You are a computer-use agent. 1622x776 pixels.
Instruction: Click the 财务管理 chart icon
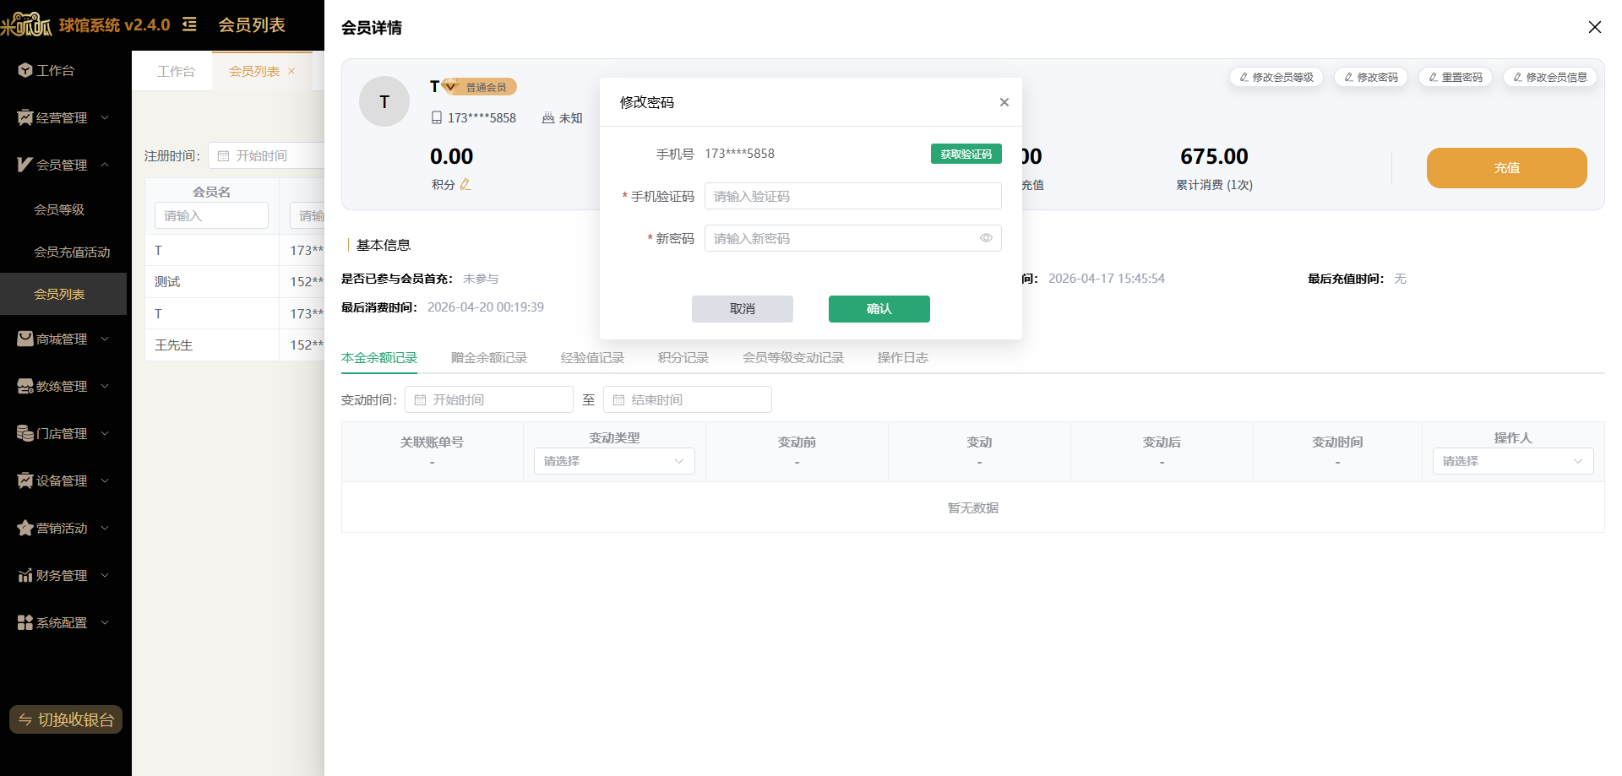coord(24,575)
